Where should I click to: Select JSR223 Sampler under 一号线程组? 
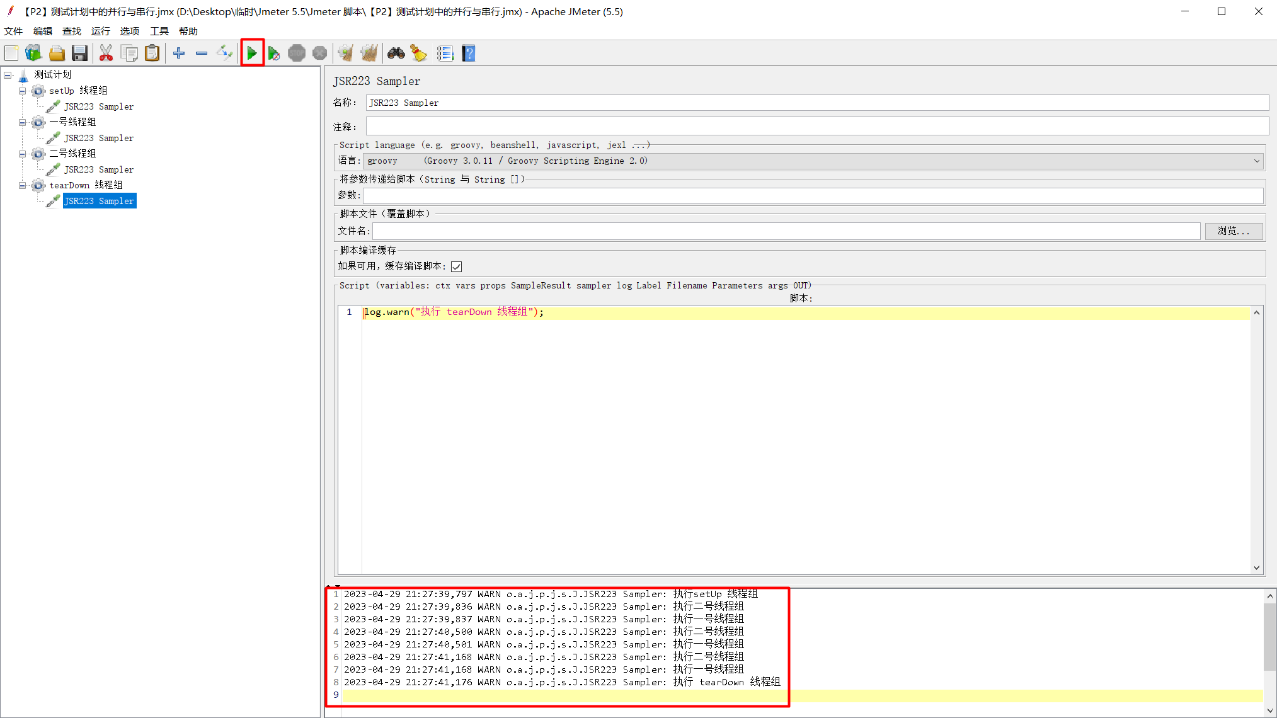tap(99, 138)
